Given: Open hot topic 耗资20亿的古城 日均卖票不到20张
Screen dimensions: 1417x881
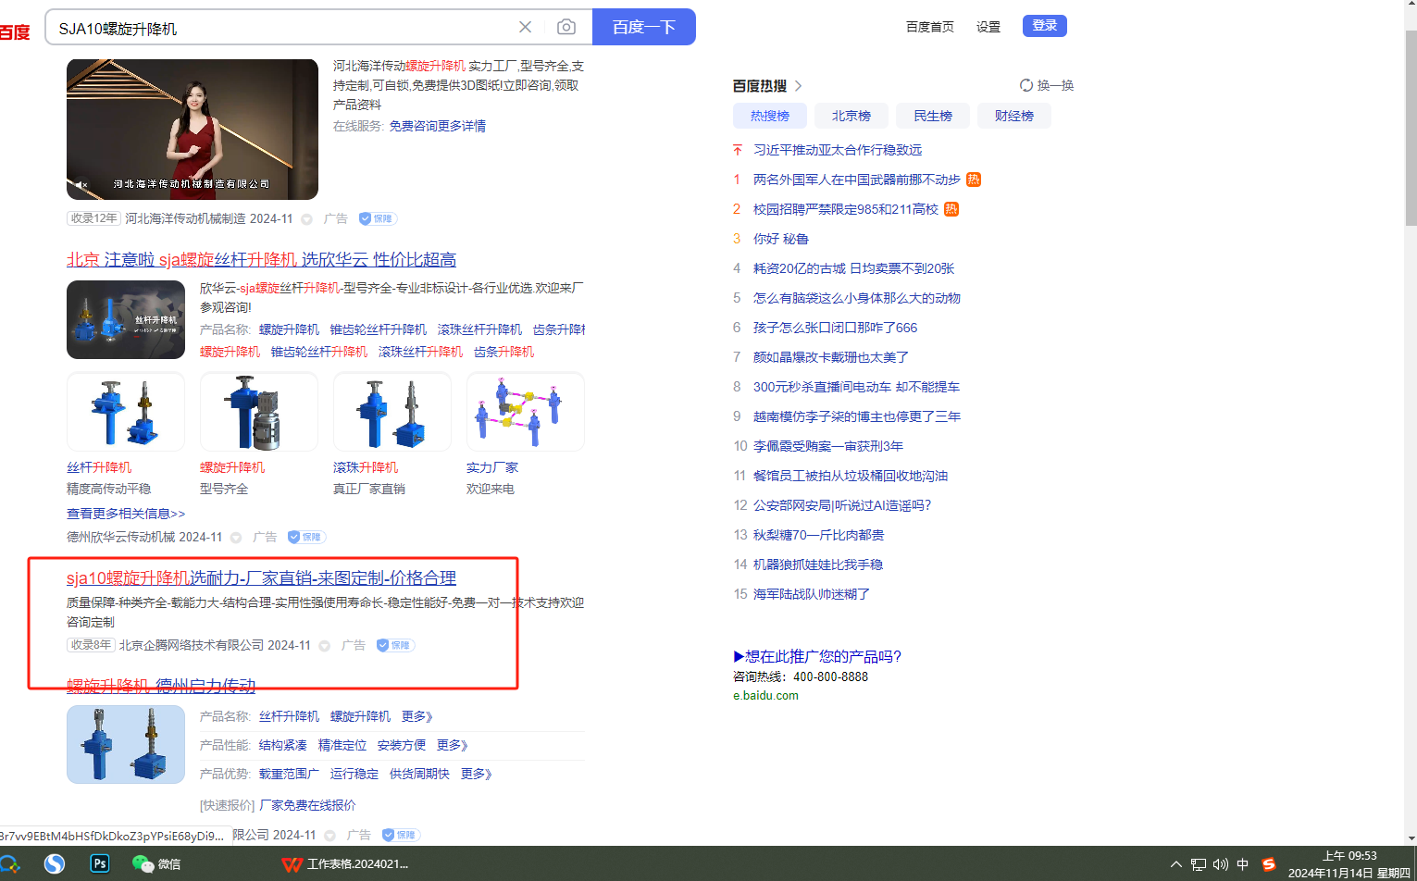Looking at the screenshot, I should (x=853, y=268).
